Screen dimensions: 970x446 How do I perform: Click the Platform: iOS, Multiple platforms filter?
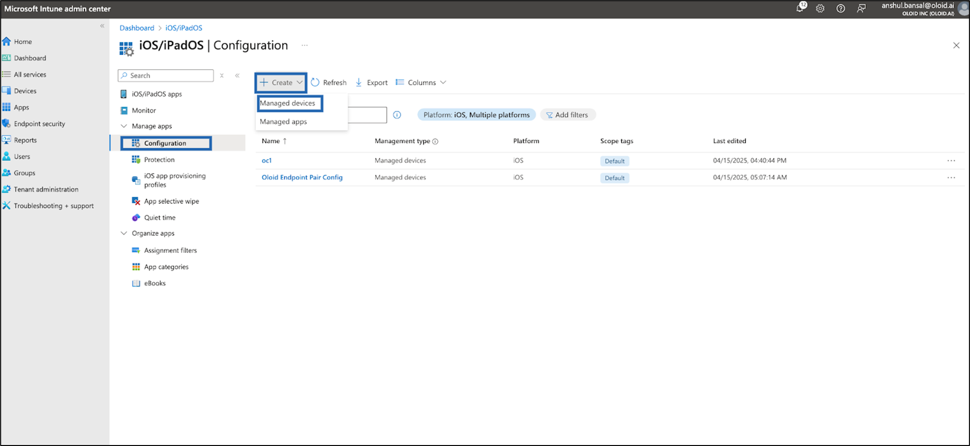[x=476, y=115]
